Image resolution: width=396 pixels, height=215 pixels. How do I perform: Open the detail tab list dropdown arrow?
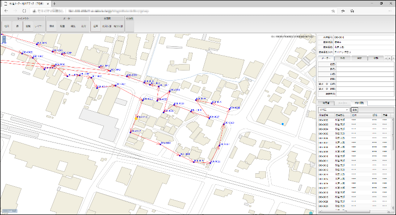(x=393, y=59)
